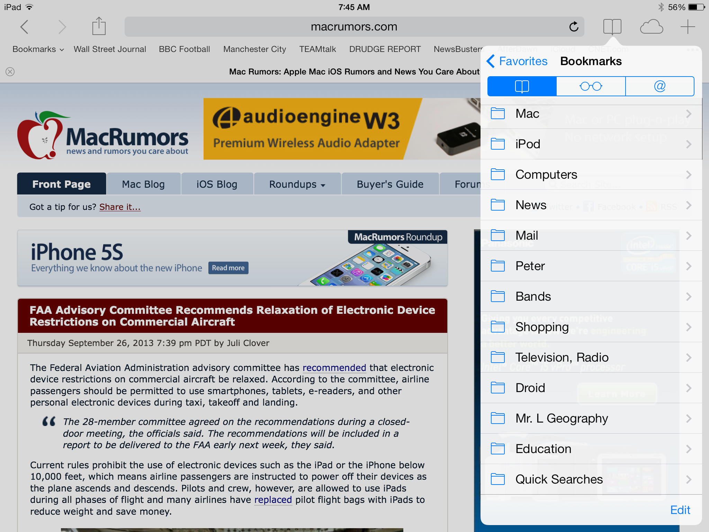Tap the Safari back arrow
Viewport: 709px width, 532px height.
(x=24, y=27)
